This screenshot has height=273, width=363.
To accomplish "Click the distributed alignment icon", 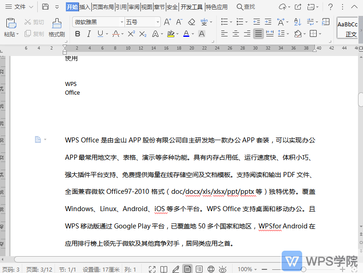I will 270,34.
